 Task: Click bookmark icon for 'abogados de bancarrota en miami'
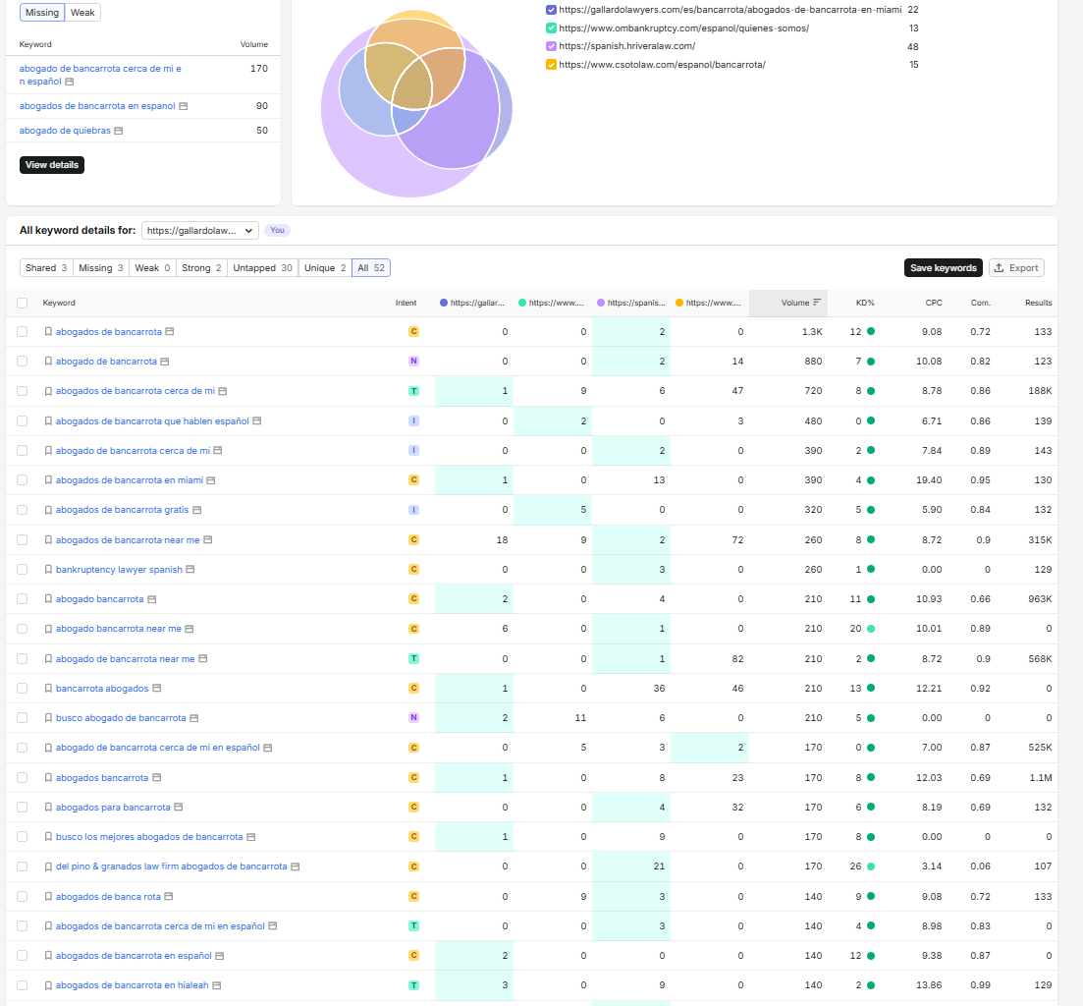(x=48, y=480)
